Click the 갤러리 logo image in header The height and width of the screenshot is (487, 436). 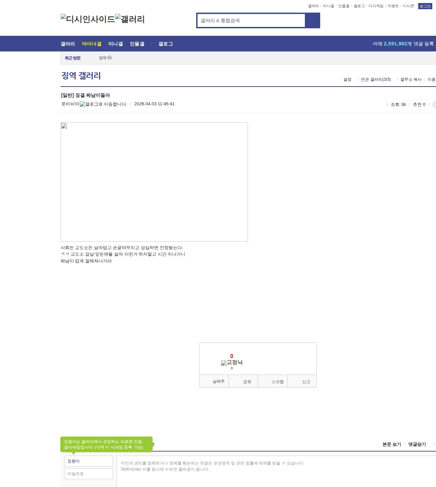(130, 19)
